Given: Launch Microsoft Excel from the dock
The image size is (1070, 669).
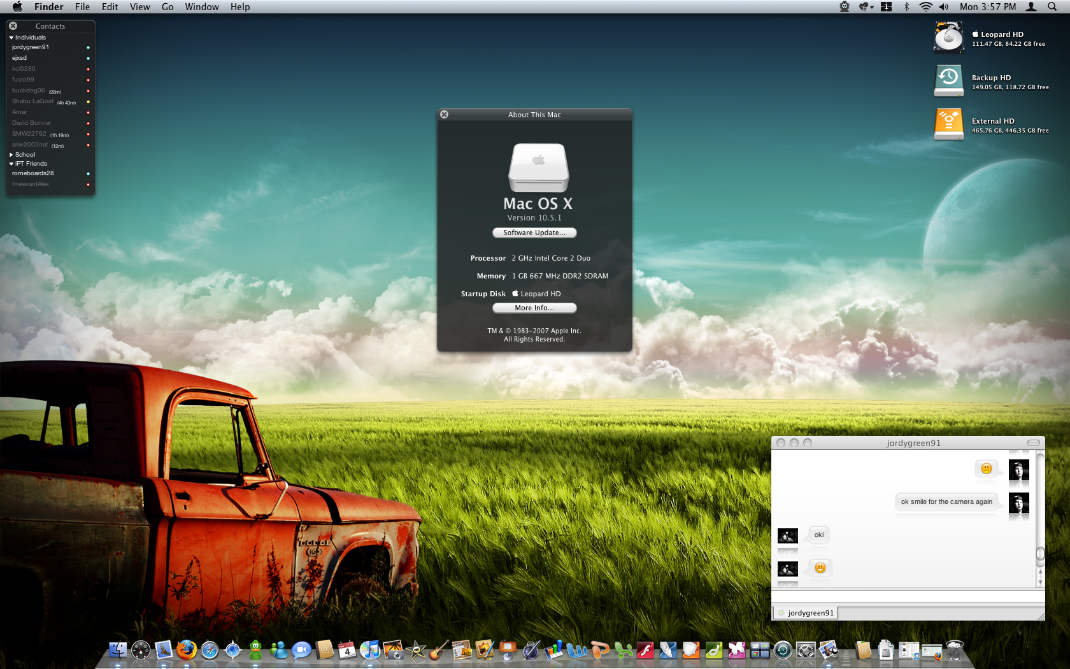Looking at the screenshot, I should tap(622, 650).
